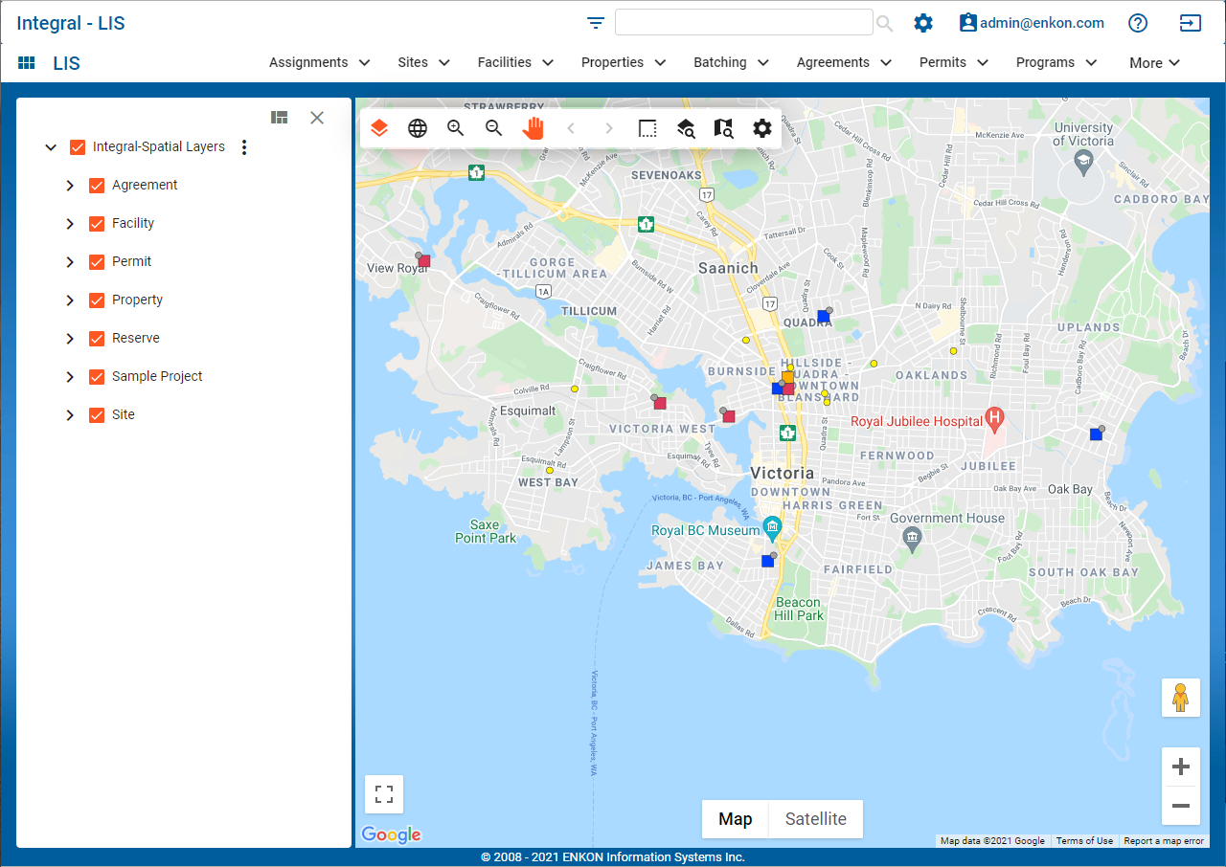Click the top search input field
Viewport: 1226px width, 867px height.
tap(743, 23)
